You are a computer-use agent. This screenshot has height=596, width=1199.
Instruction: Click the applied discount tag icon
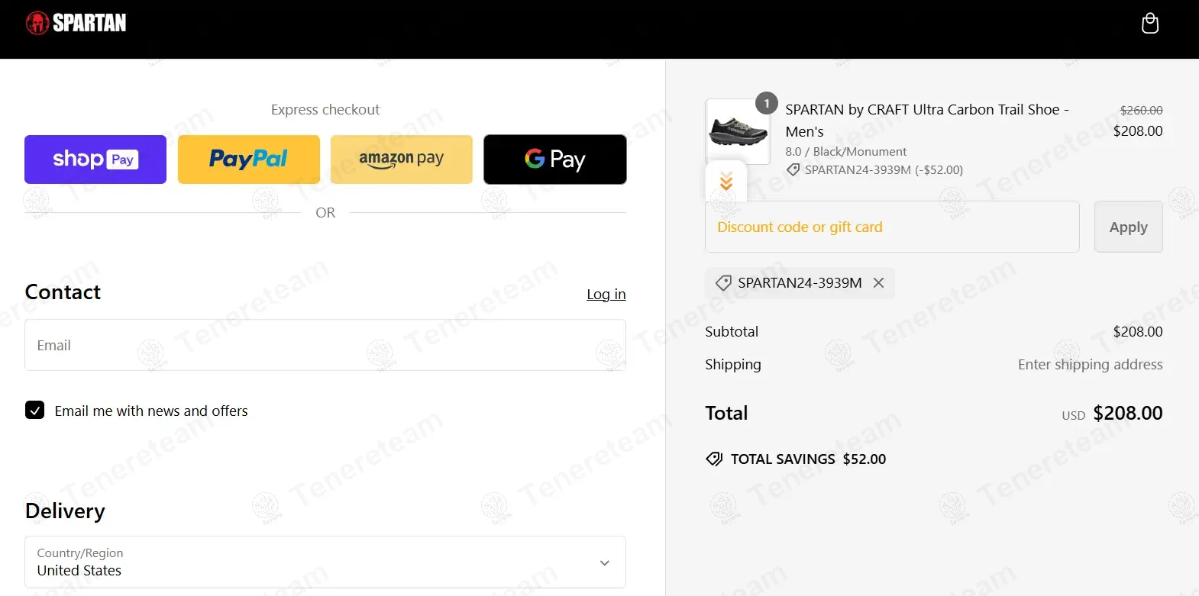[x=722, y=283]
